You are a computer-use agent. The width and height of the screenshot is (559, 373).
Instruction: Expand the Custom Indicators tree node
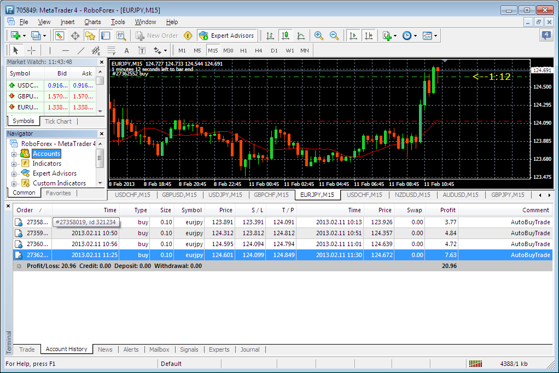[x=14, y=184]
